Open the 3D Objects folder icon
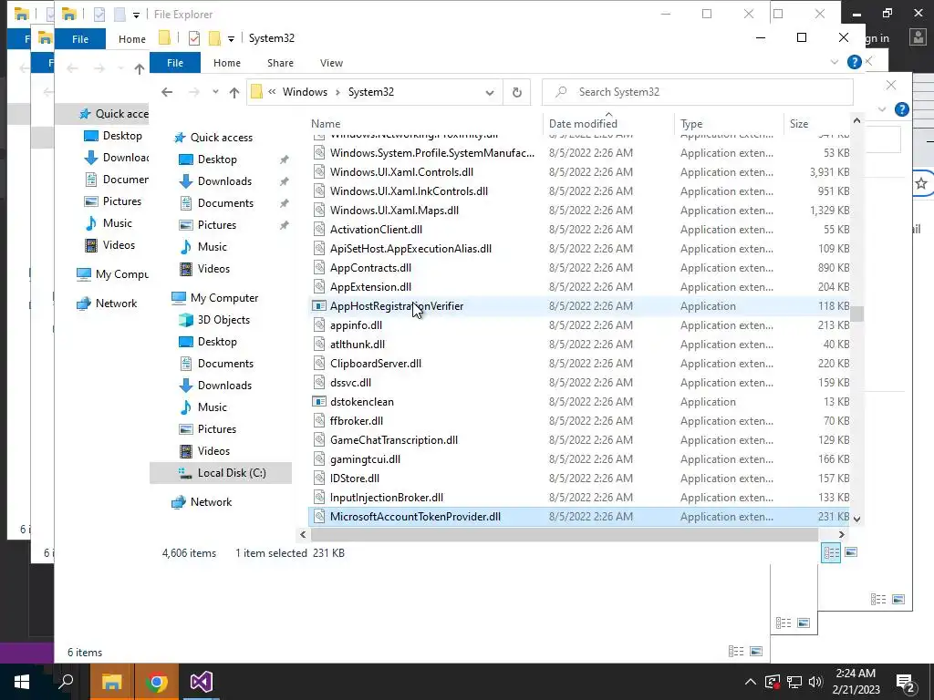This screenshot has height=700, width=934. point(186,320)
